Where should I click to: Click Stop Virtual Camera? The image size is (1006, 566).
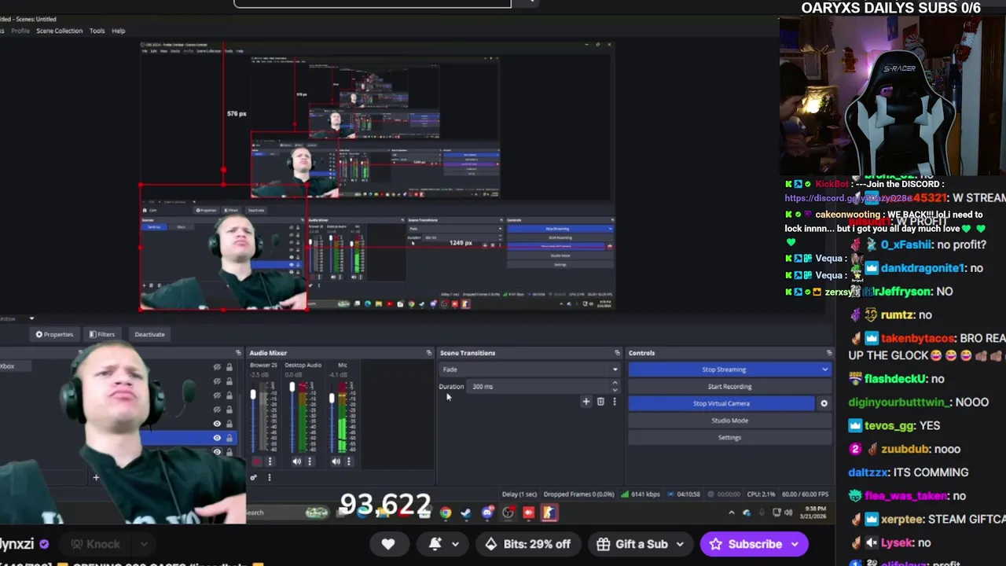coord(721,403)
